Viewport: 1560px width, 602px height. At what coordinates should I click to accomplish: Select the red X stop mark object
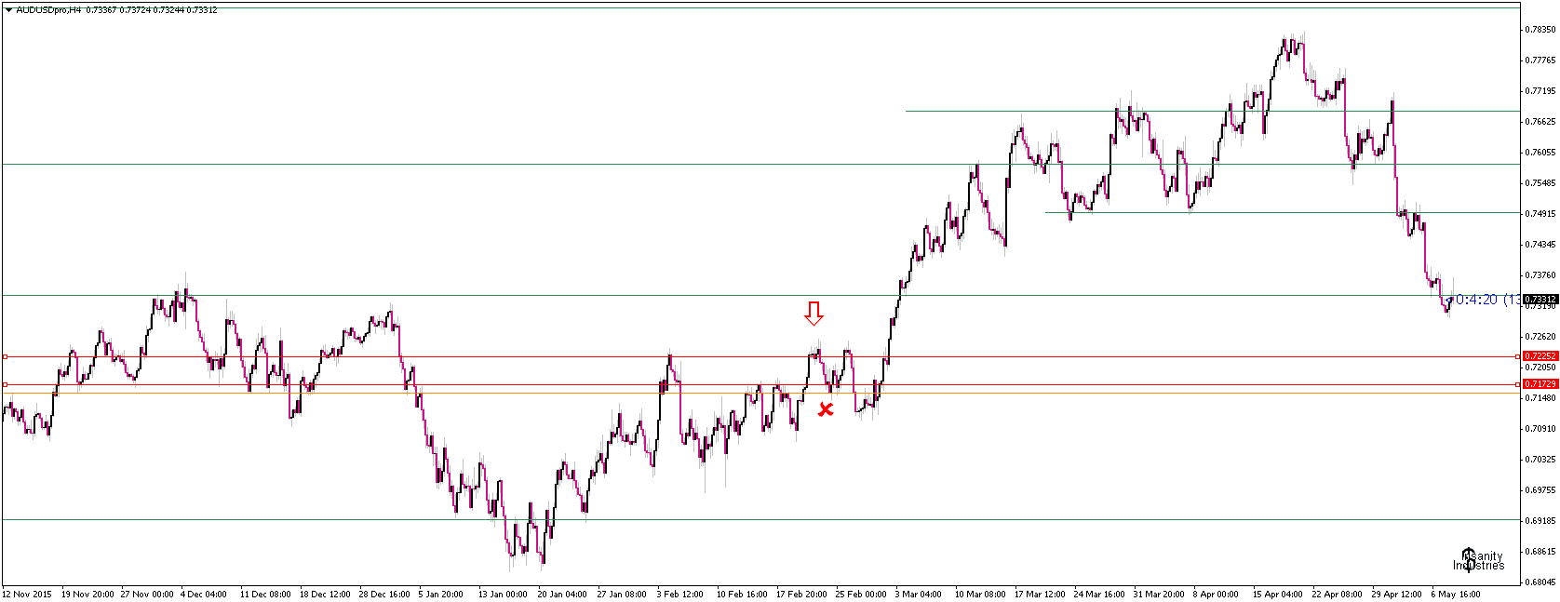(826, 409)
